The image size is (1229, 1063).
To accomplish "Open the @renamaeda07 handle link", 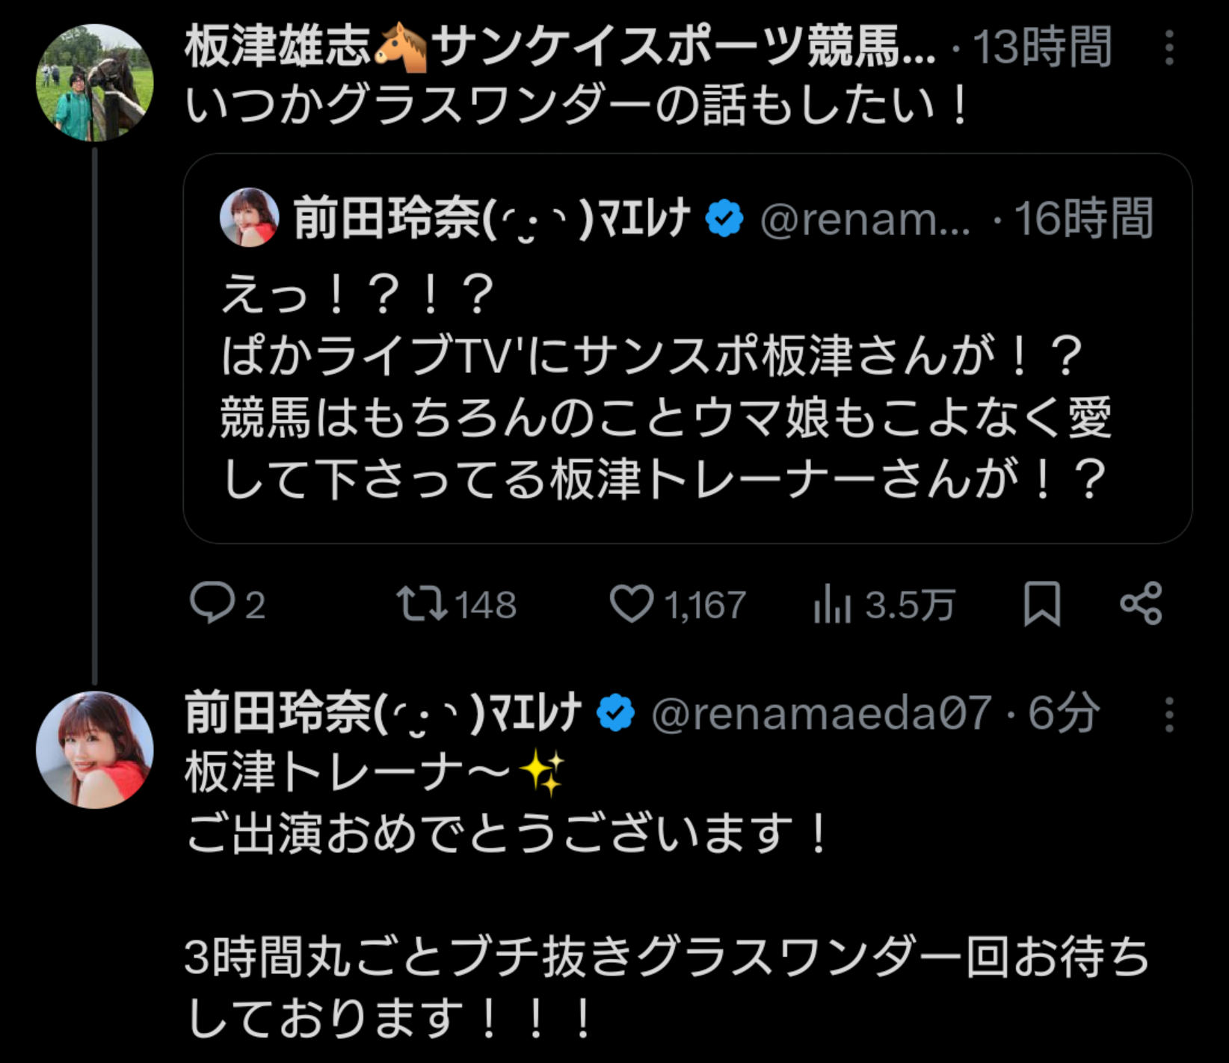I will 822,713.
